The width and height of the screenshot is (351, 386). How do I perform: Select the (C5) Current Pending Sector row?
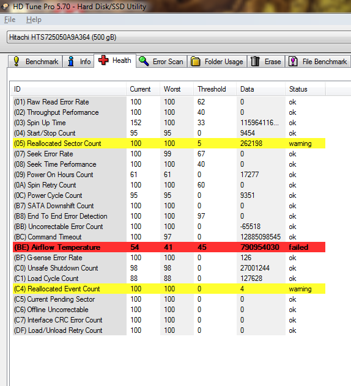tap(169, 299)
